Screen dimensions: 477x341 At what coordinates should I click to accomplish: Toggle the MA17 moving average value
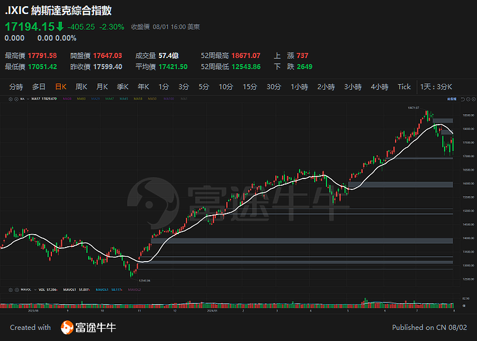coord(44,99)
